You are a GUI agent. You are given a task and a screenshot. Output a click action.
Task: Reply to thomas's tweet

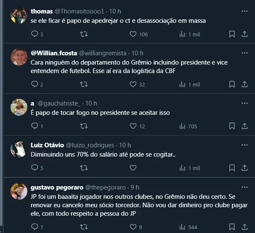point(35,34)
